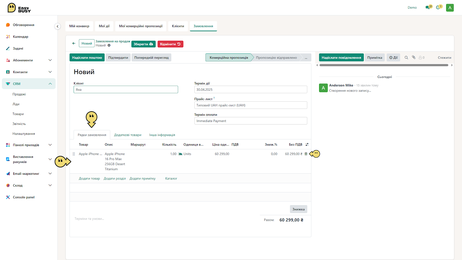Viewport: 462px width, 260px height.
Task: Select Замовлення tab
Action: click(203, 26)
